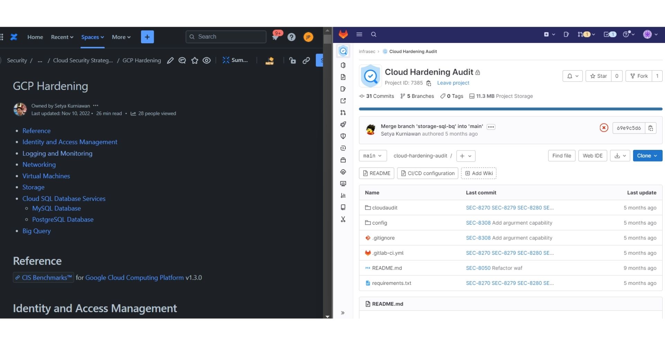The image size is (665, 346).
Task: Open the Confluence help icon
Action: click(x=292, y=37)
